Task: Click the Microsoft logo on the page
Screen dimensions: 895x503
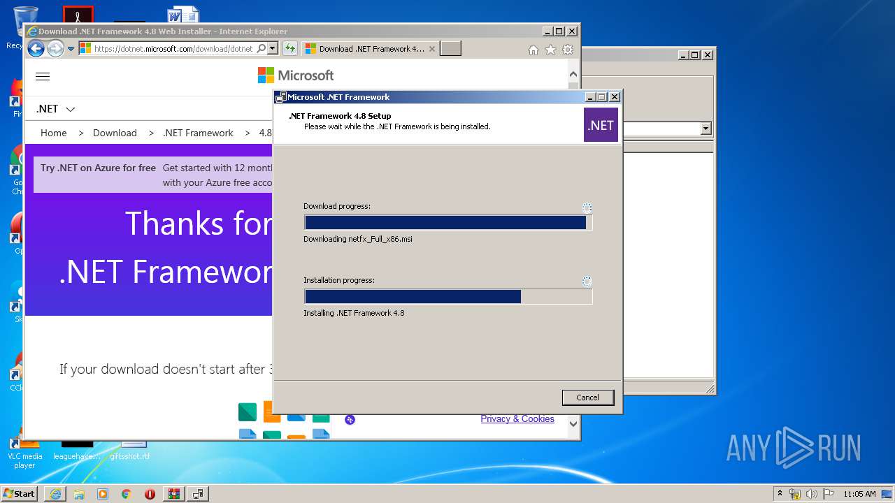Action: point(296,75)
